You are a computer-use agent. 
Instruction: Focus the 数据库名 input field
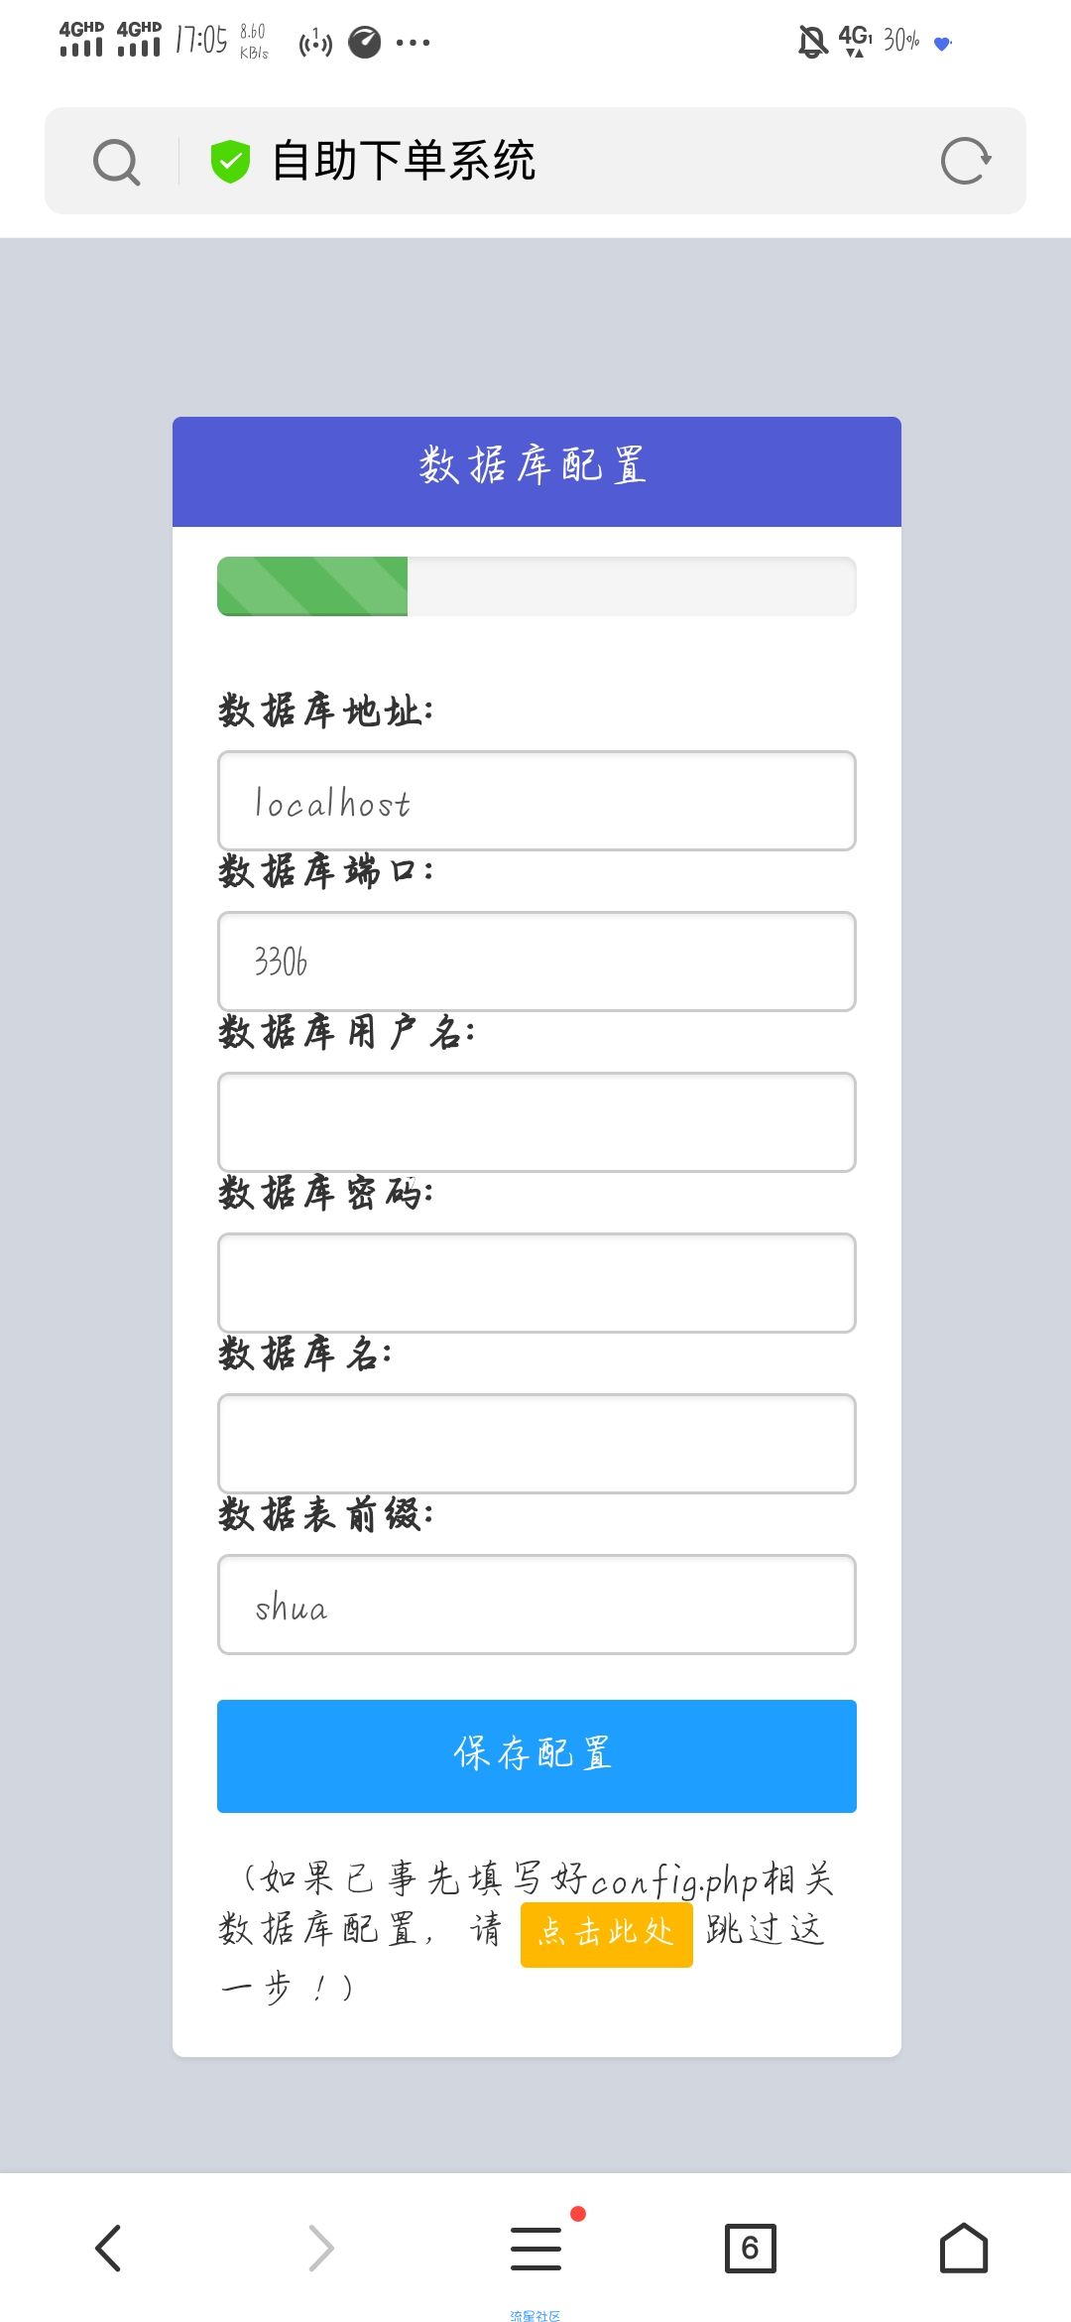coord(536,1444)
